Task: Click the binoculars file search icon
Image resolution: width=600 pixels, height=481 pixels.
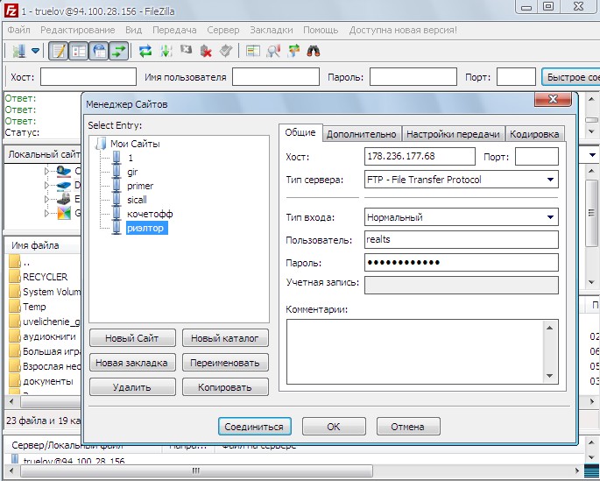Action: coord(313,51)
